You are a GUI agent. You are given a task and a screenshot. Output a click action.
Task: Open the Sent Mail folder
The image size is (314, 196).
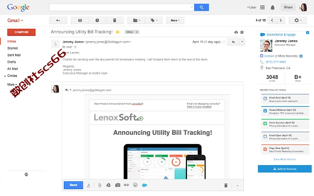tap(14, 55)
